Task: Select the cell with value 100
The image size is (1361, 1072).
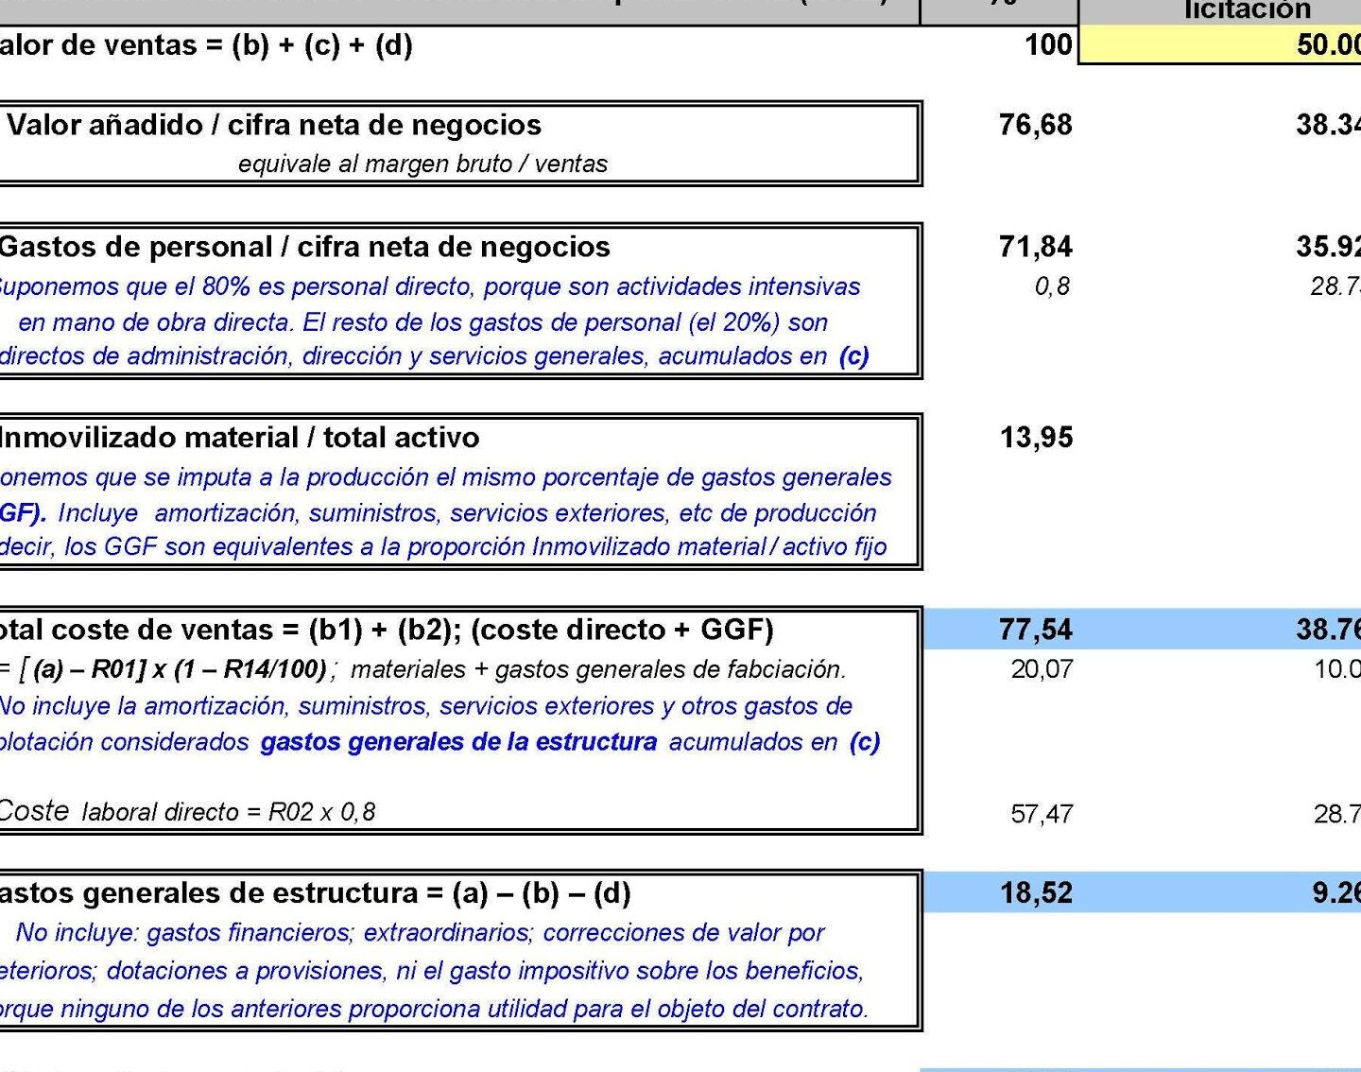Action: [x=1047, y=45]
